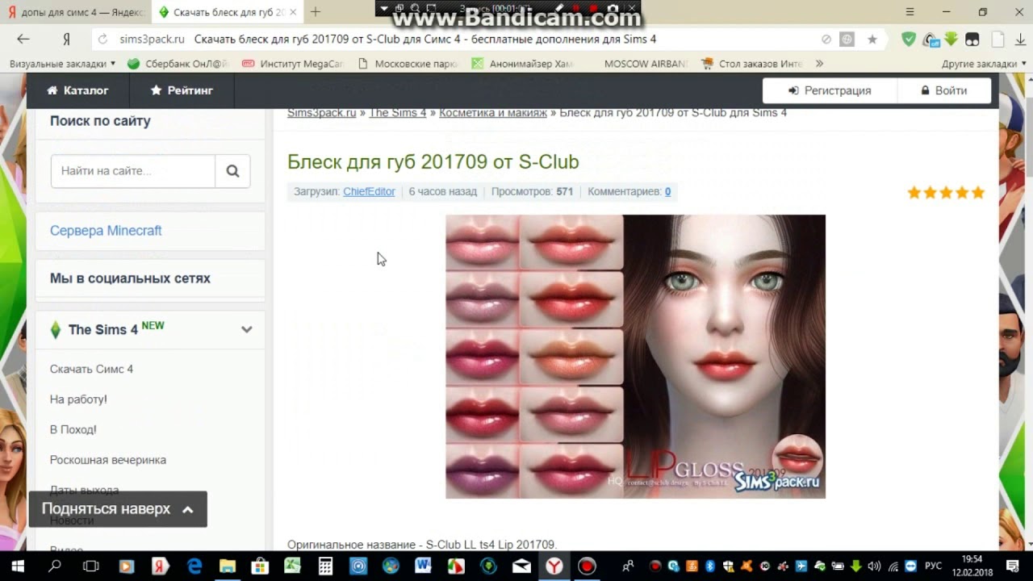Switch to the 'допы для симс 4' tab
The image size is (1033, 581).
76,12
